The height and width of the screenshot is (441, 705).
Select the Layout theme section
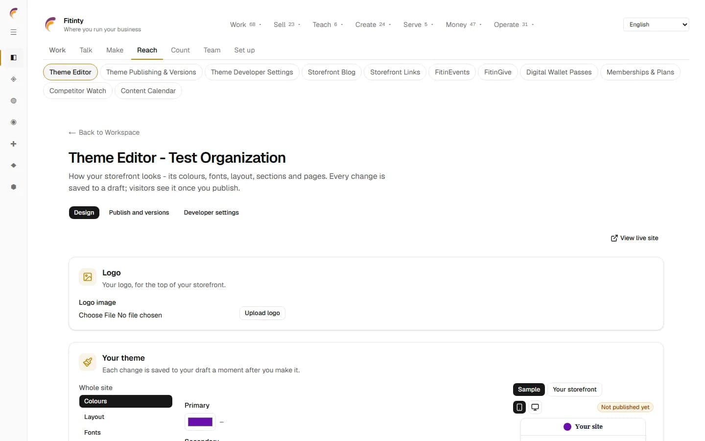[126, 417]
